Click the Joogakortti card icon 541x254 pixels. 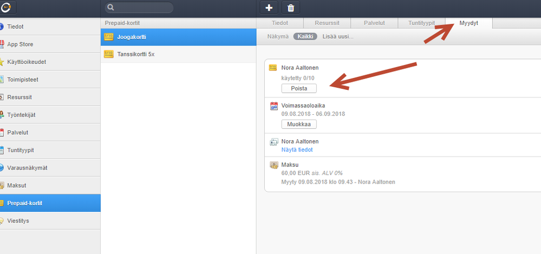click(x=108, y=37)
